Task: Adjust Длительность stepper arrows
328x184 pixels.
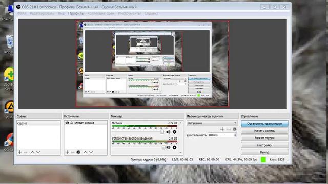Action: [235, 135]
